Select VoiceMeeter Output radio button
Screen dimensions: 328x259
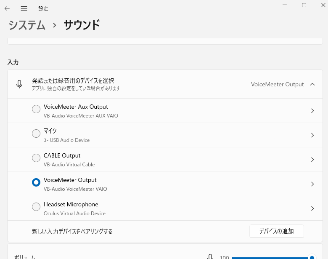tap(36, 182)
